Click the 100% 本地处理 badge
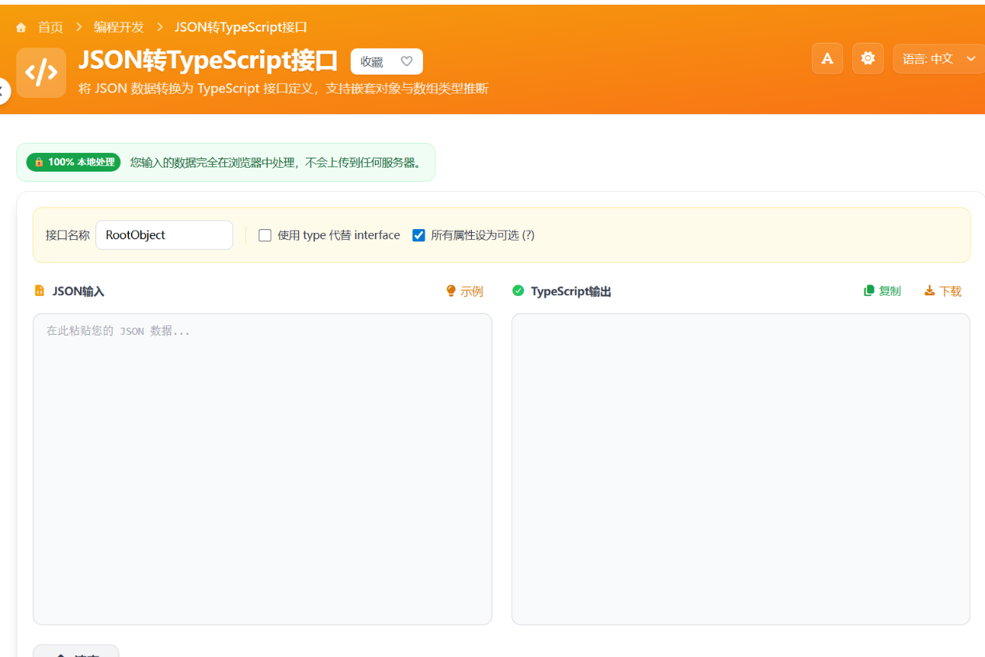Image resolution: width=985 pixels, height=657 pixels. pos(74,162)
